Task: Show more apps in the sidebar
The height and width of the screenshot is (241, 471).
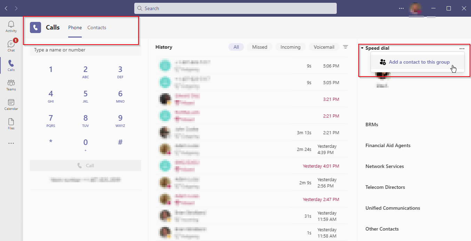Action: (x=11, y=143)
